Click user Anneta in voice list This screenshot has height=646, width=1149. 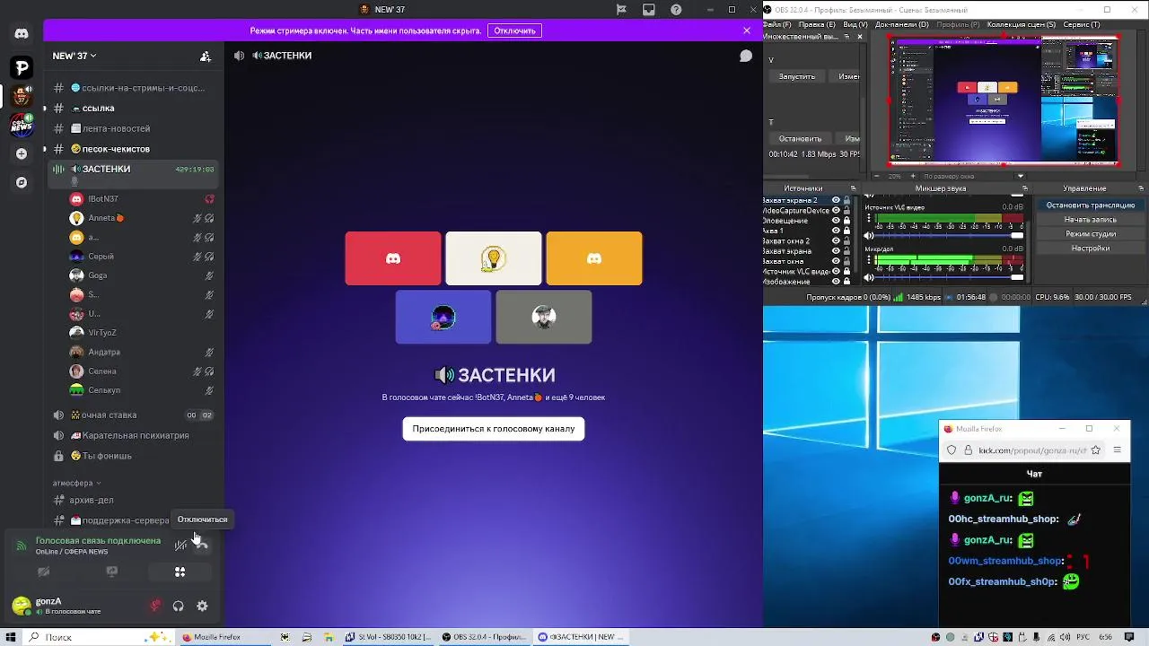[142, 218]
